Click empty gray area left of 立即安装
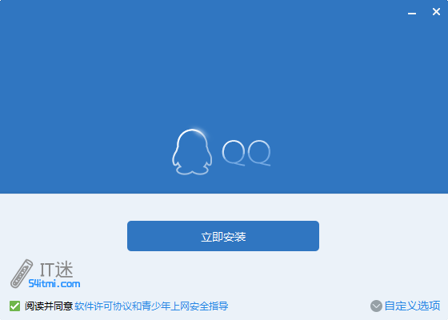Image resolution: width=448 pixels, height=320 pixels. [63, 236]
